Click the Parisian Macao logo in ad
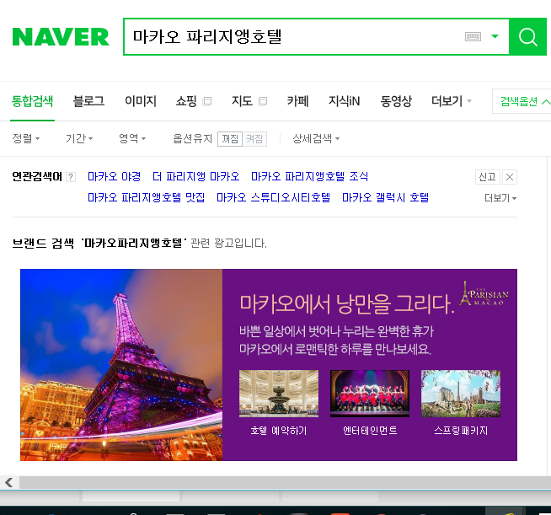Viewport: 551px width, 515px height. tap(484, 294)
